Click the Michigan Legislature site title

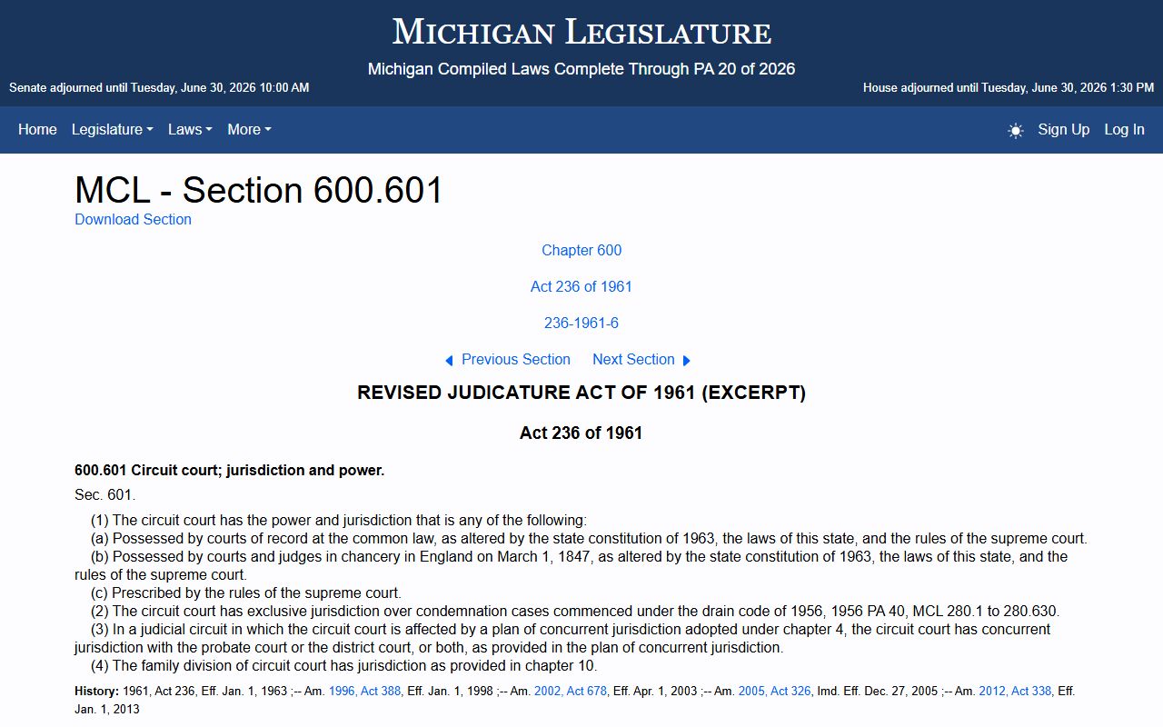click(581, 32)
